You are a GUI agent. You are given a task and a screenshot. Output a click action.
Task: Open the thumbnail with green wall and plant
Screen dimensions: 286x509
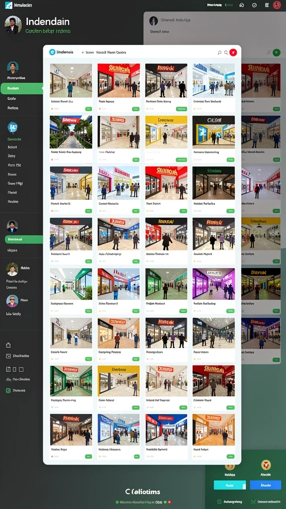click(71, 284)
